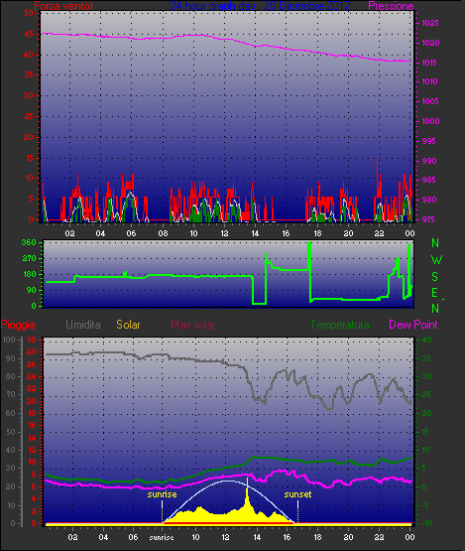Image resolution: width=465 pixels, height=551 pixels.
Task: Click the Pressione legend label
Action: pos(391,6)
